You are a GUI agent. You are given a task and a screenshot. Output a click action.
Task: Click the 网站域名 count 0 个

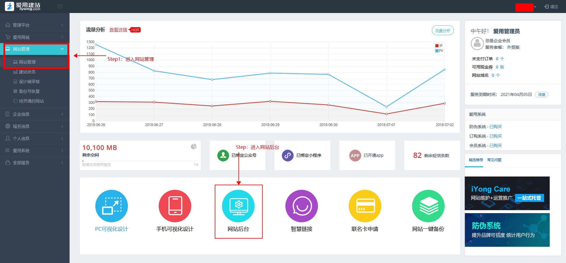tap(496, 75)
